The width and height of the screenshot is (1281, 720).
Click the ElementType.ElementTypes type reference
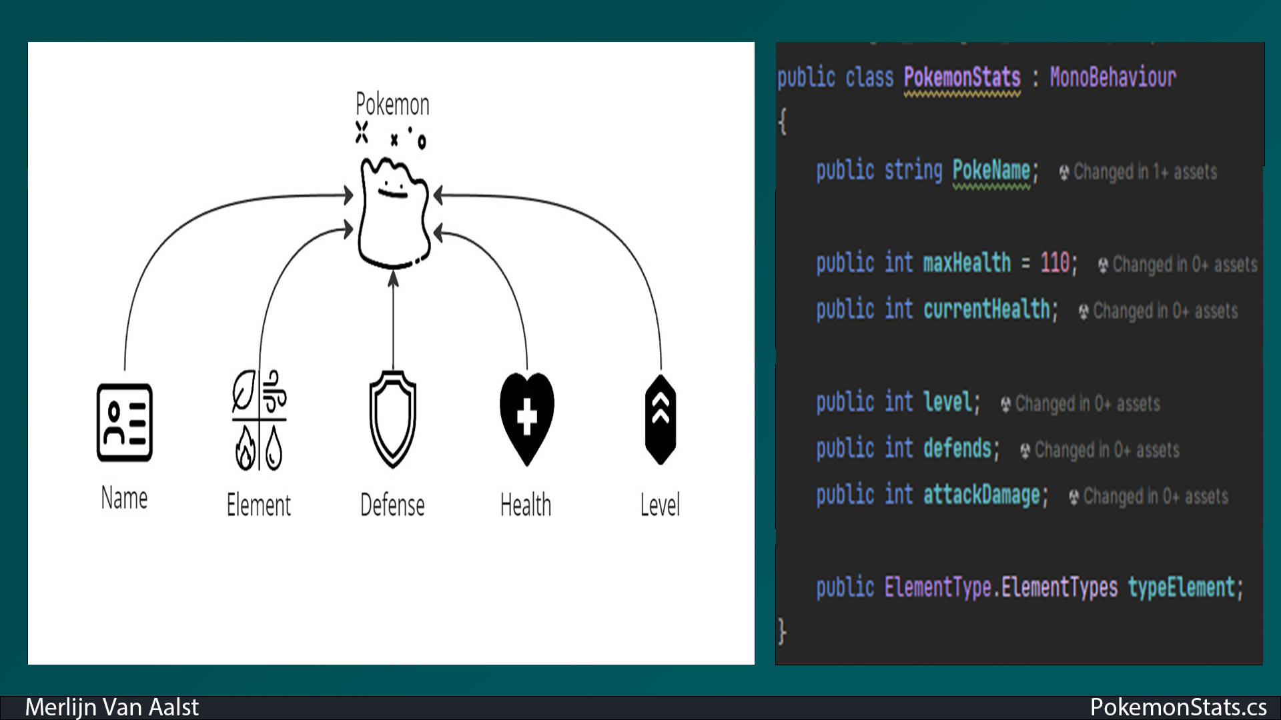tap(1001, 587)
